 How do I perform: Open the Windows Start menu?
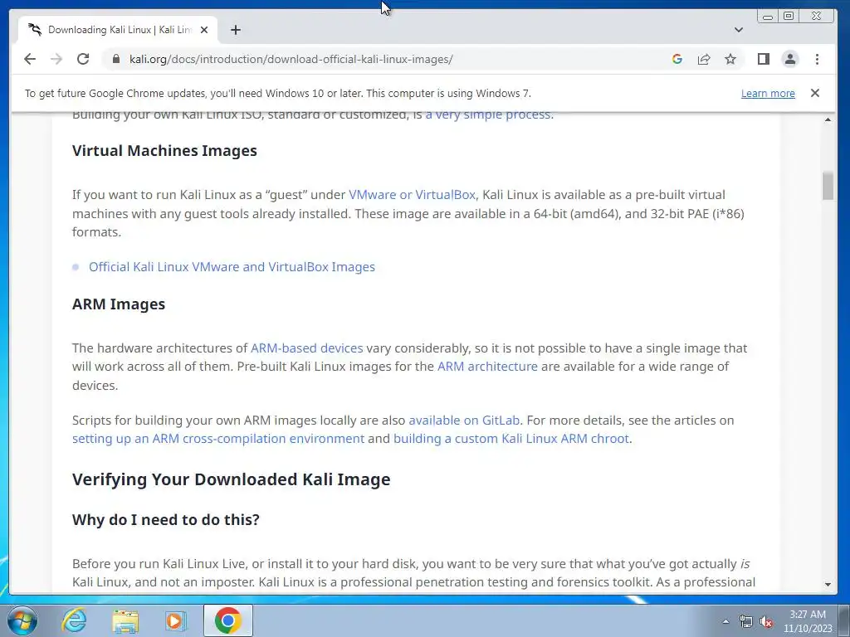point(22,620)
